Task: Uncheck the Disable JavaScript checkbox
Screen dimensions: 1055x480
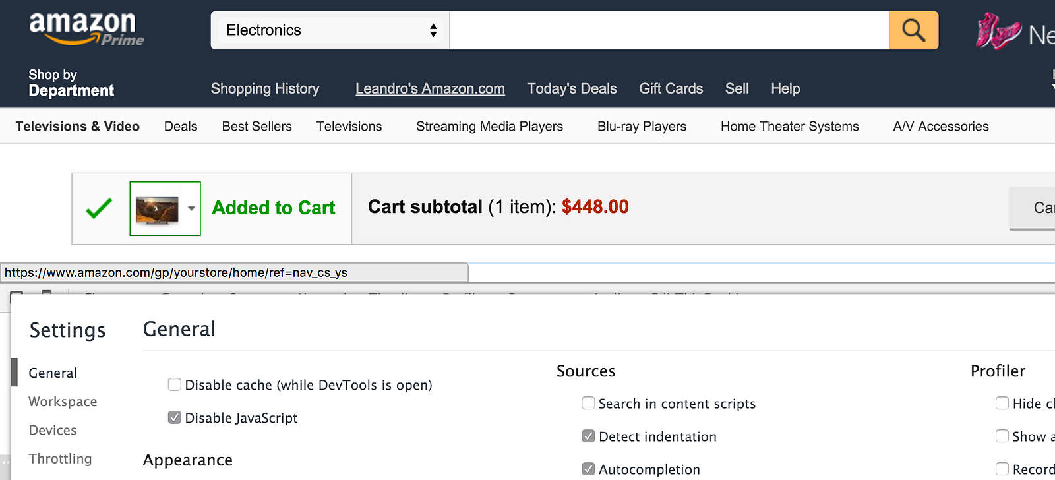Action: (x=175, y=417)
